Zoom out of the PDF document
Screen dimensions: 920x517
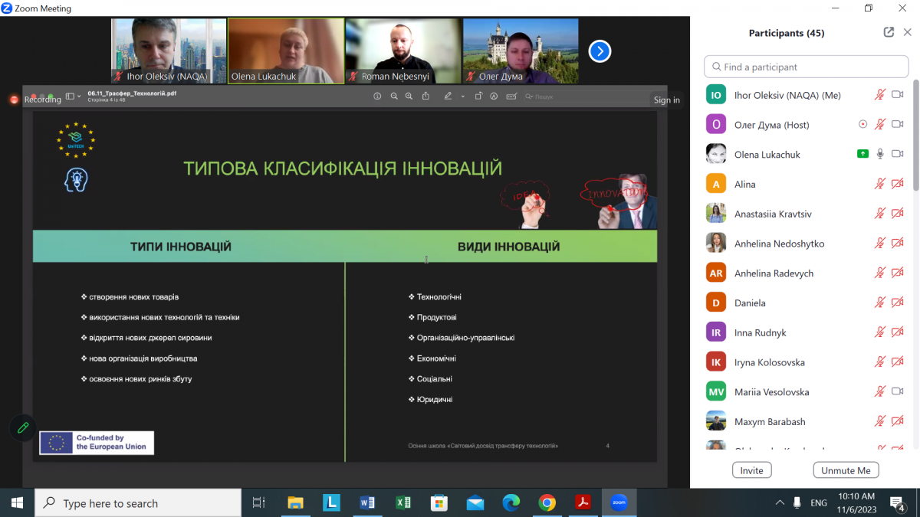393,96
